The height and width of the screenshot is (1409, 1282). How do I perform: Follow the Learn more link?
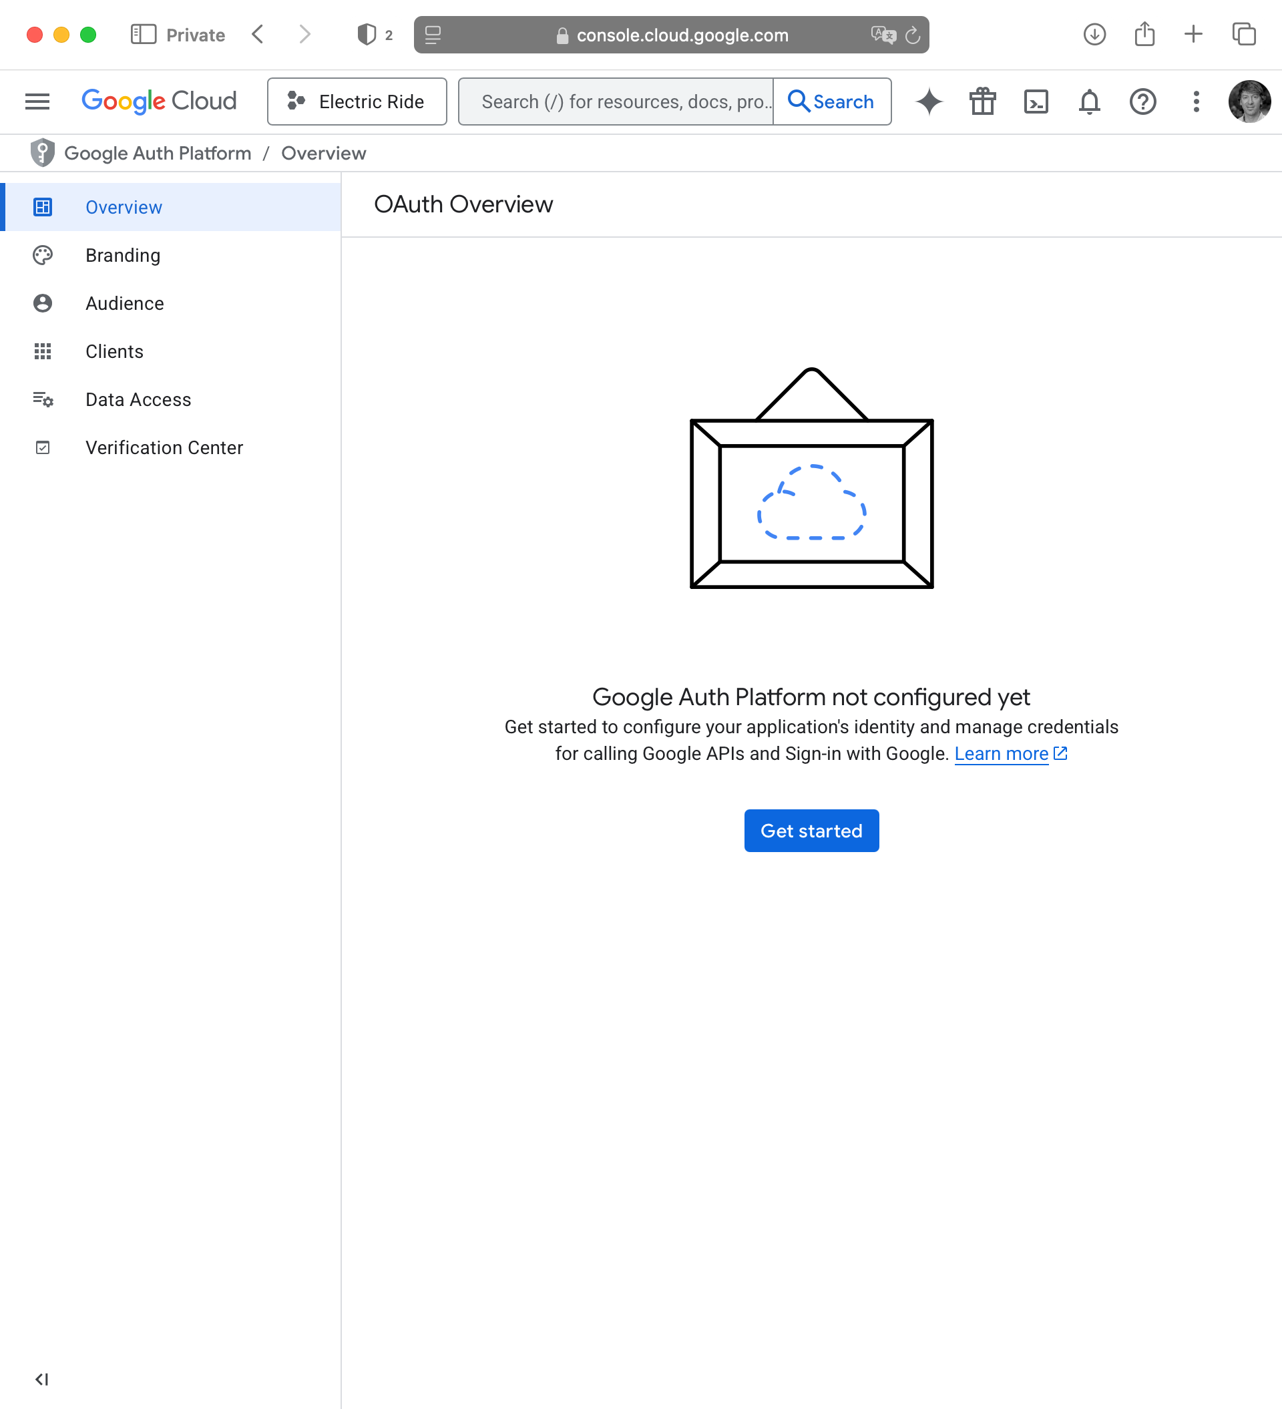1001,753
